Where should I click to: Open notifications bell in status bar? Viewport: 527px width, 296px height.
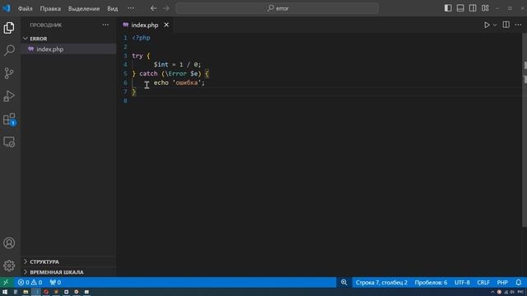tap(519, 282)
